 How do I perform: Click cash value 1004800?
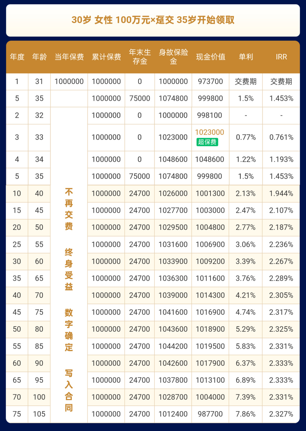pyautogui.click(x=210, y=227)
